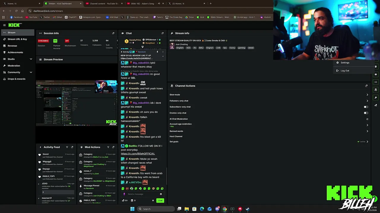Expand Account age restriction options
380x213 pixels.
[x=367, y=125]
